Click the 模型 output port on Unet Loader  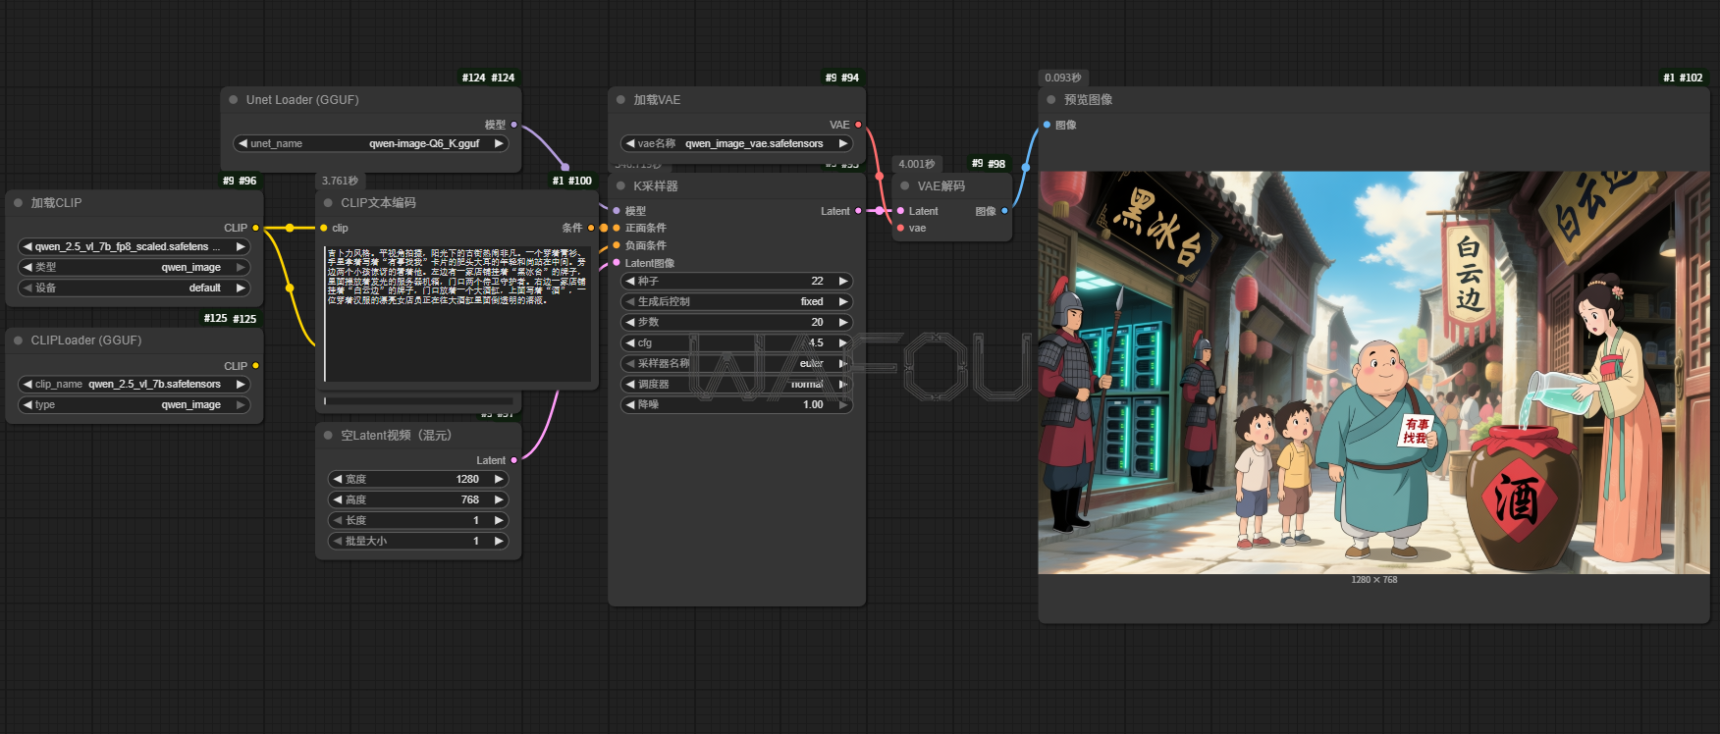[513, 125]
